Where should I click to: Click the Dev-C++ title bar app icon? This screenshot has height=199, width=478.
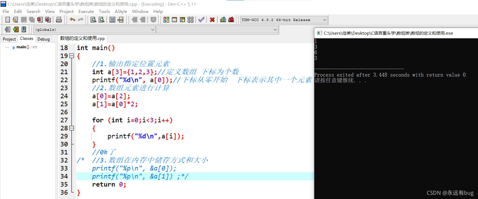pos(3,4)
